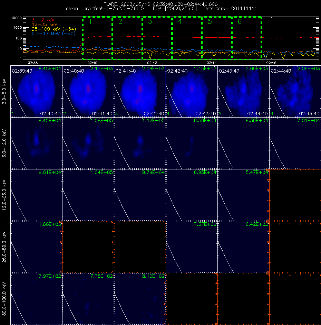Click the "02:45:40" end time in the last image
Viewport: 321px width, 325px height.
[x=309, y=114]
